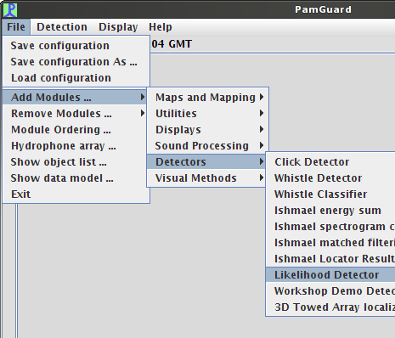The width and height of the screenshot is (395, 338).
Task: Expand the Detectors submenu
Action: tap(206, 162)
